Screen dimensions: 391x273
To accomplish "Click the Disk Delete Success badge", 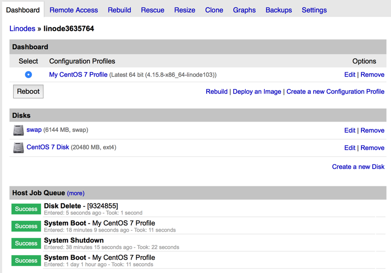I will 26,209.
